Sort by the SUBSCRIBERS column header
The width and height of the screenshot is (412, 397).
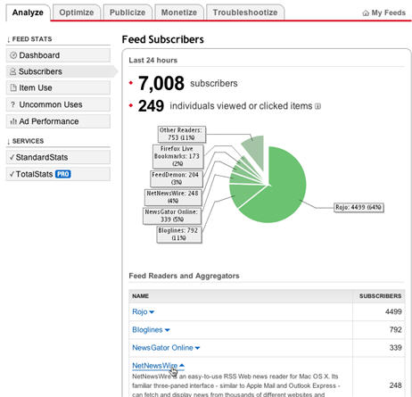[x=380, y=296]
